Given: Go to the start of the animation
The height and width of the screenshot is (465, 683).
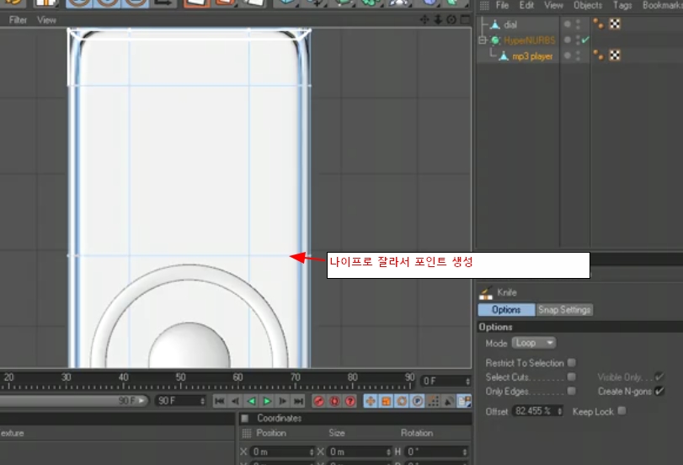Looking at the screenshot, I should (x=220, y=401).
